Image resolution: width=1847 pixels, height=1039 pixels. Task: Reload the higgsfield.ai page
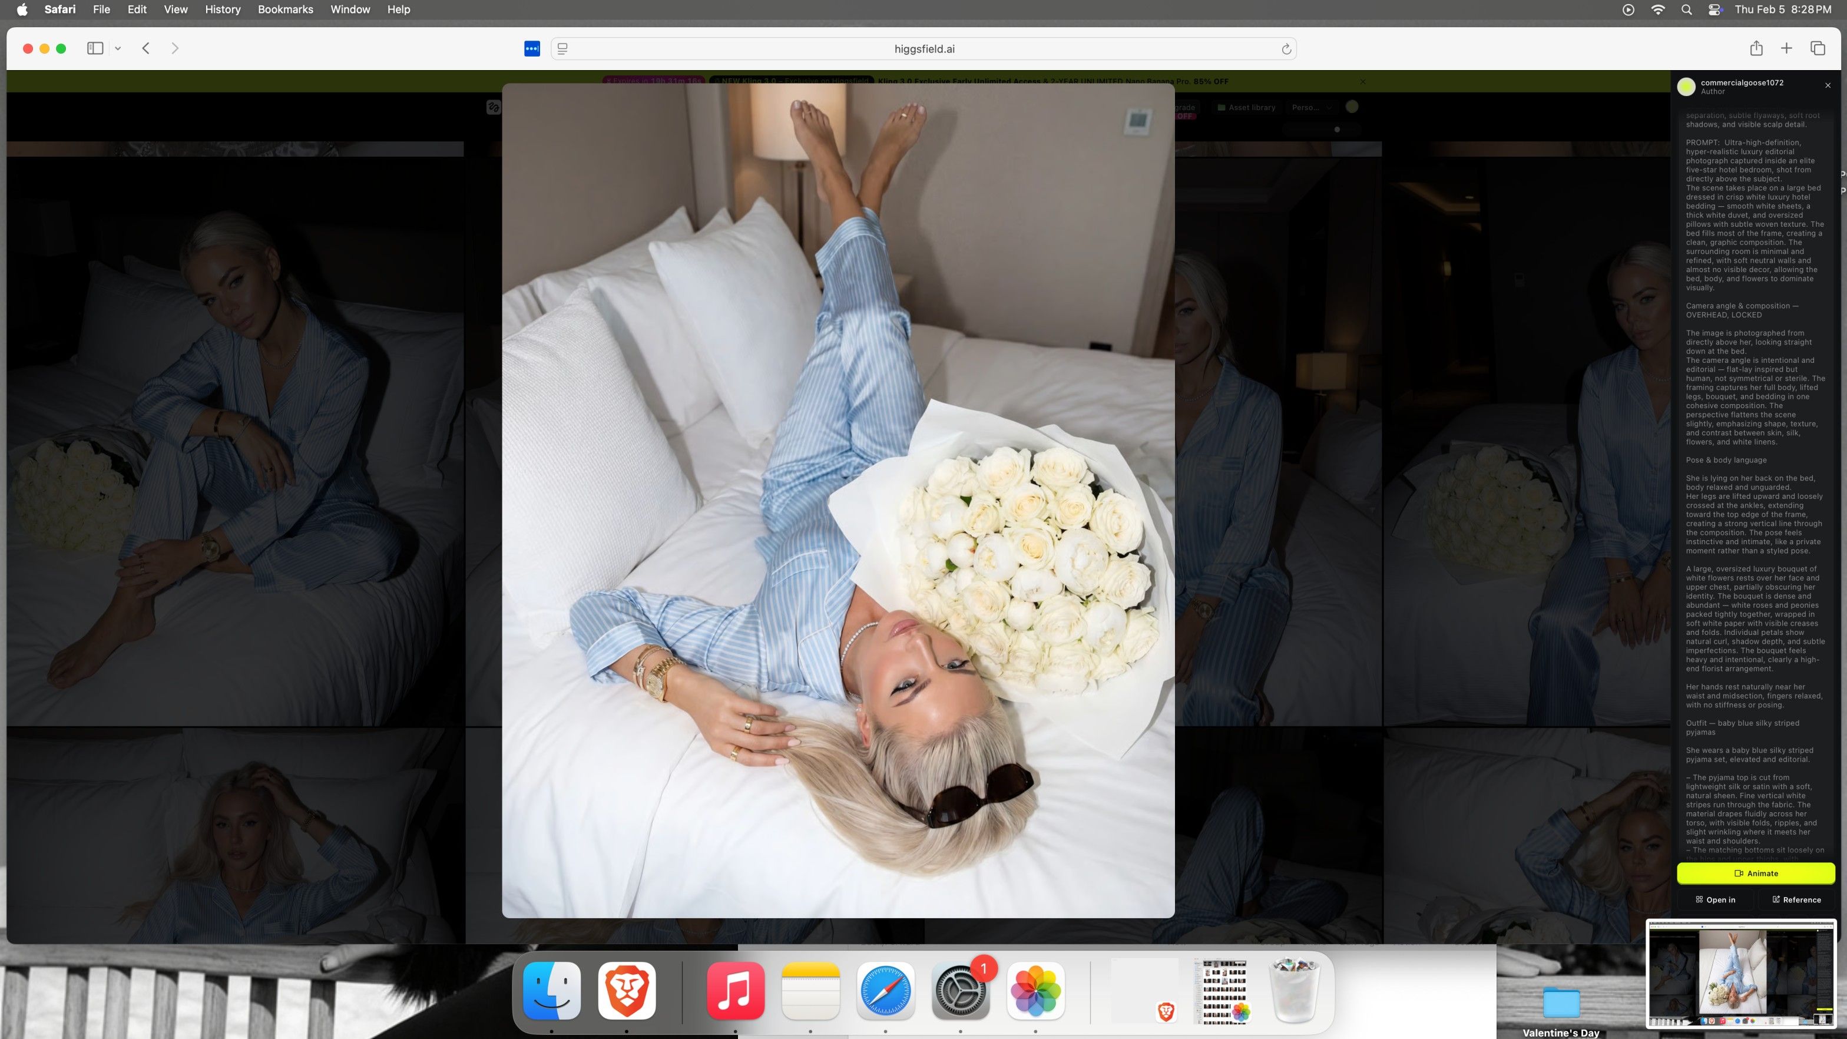[x=1286, y=49]
